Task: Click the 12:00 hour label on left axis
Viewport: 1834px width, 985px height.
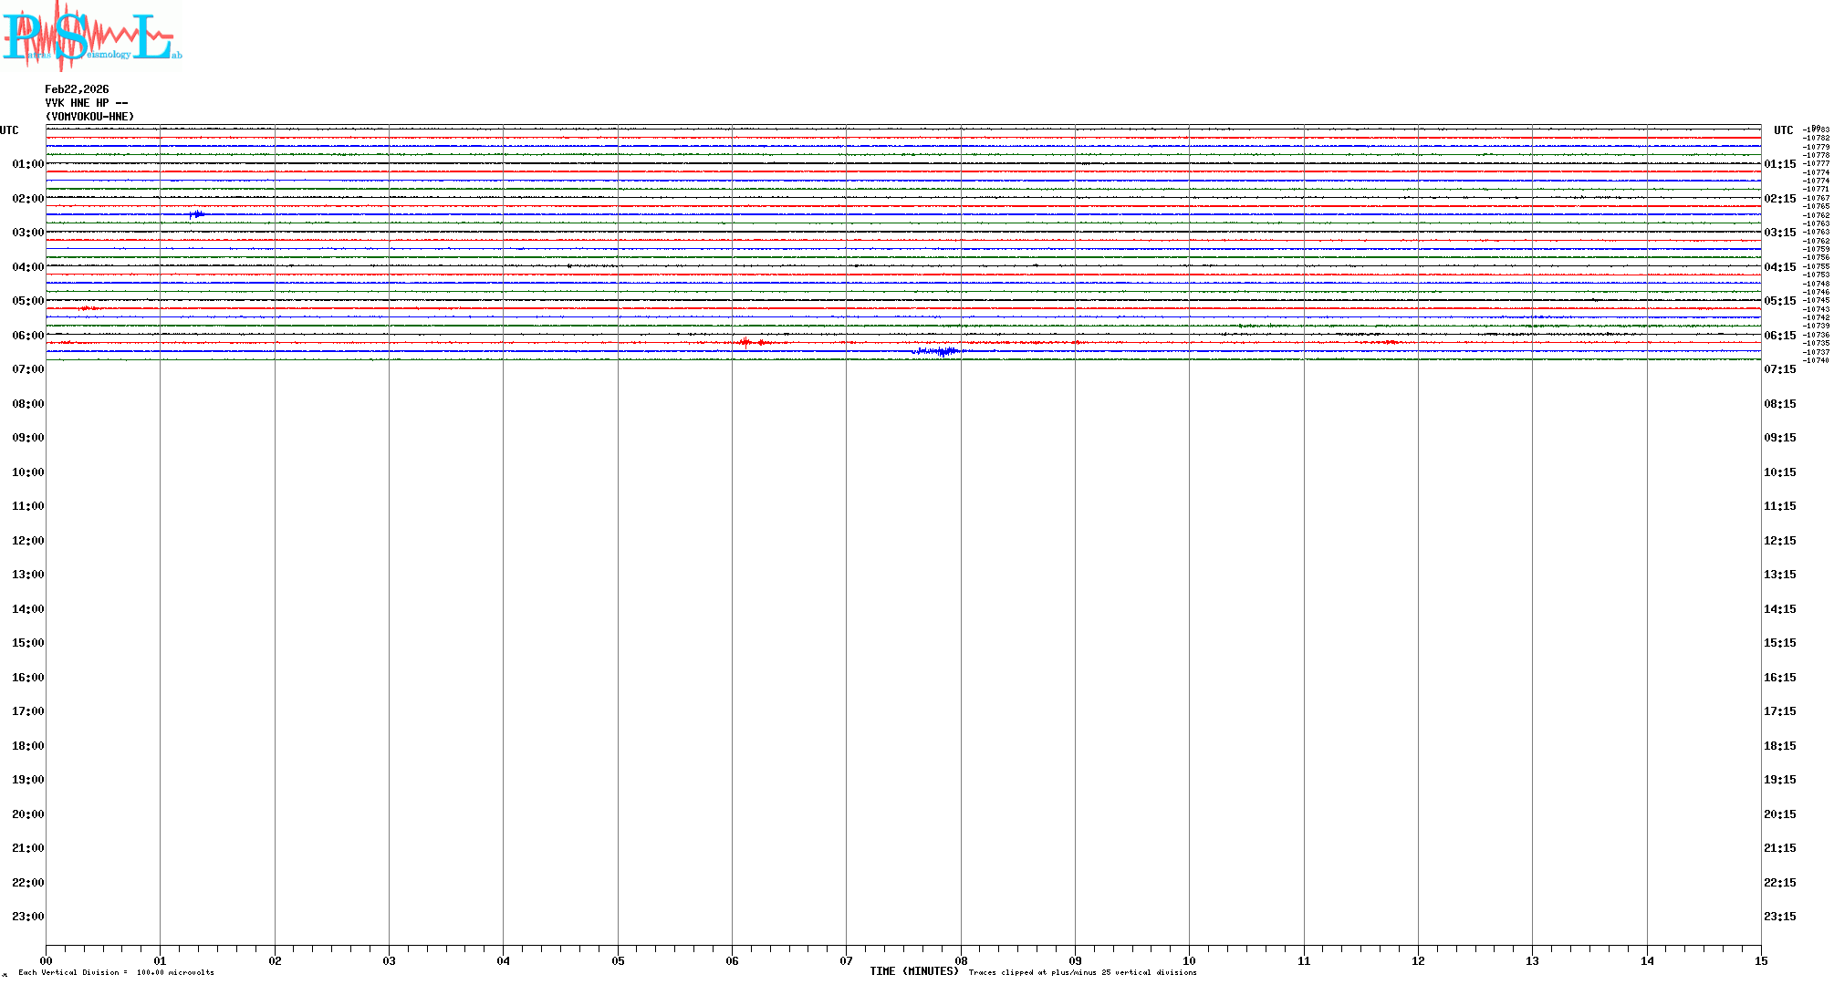Action: tap(27, 541)
